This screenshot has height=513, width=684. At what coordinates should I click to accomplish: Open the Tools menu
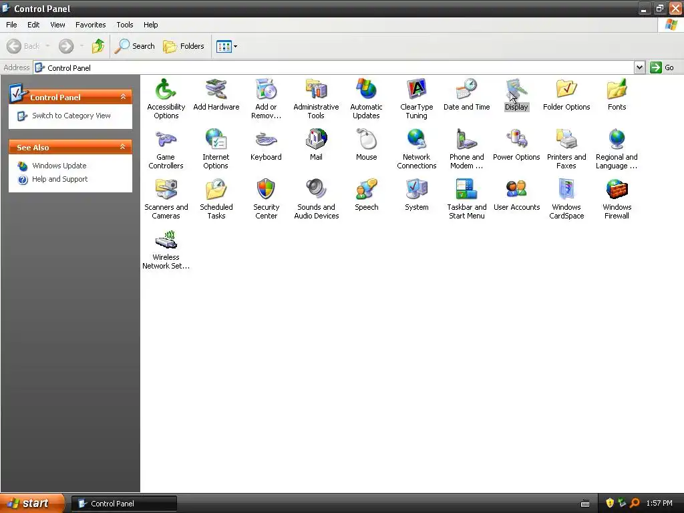125,25
